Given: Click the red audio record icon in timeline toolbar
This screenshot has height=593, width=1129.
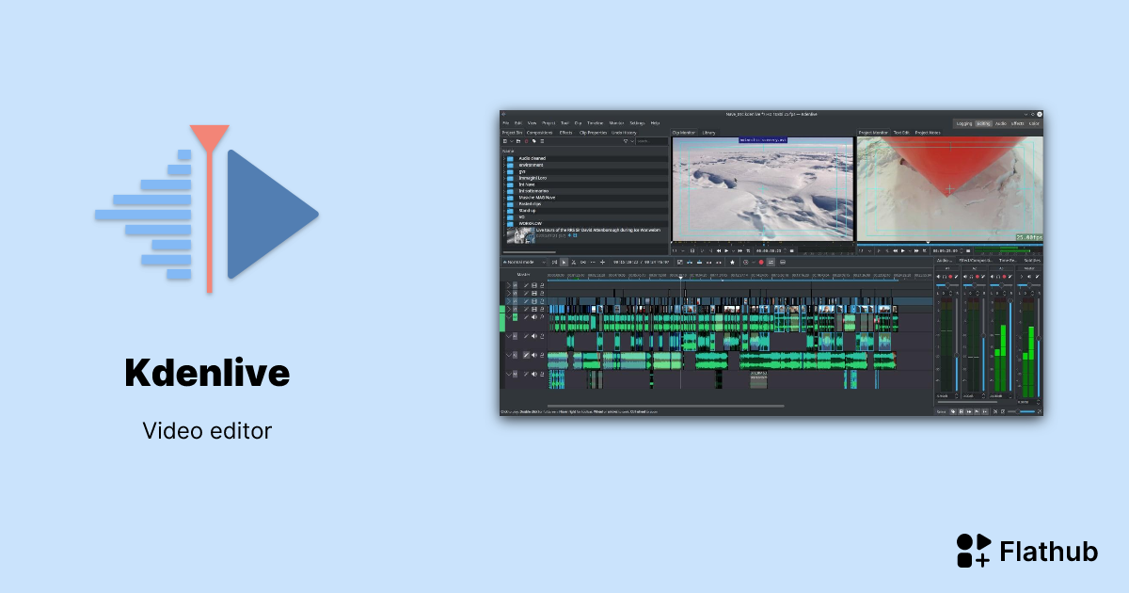Looking at the screenshot, I should point(761,264).
